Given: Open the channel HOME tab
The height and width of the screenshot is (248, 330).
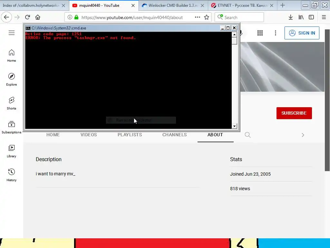Looking at the screenshot, I should pos(53,135).
